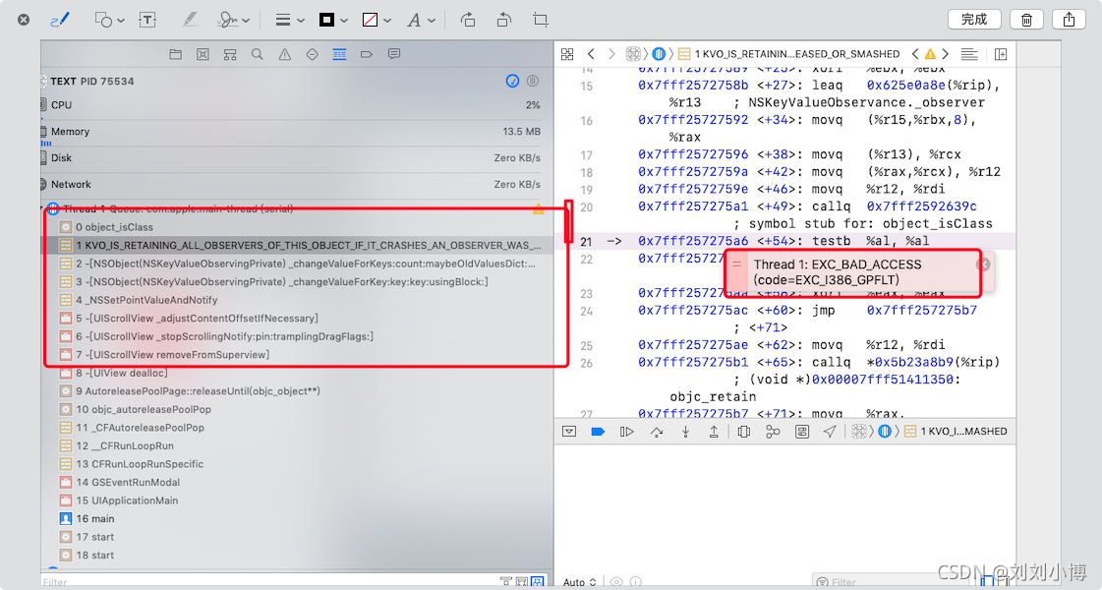
Task: Open debug view hierarchy icon
Action: coord(743,432)
